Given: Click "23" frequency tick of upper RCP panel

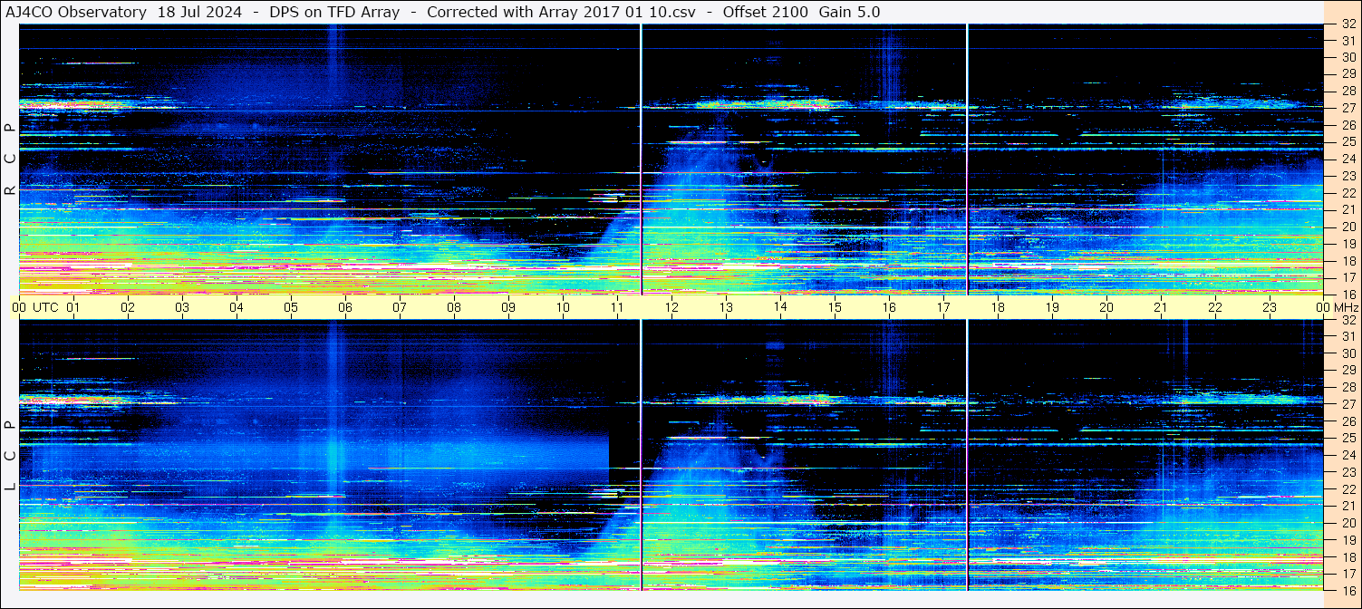Looking at the screenshot, I should [x=1348, y=176].
